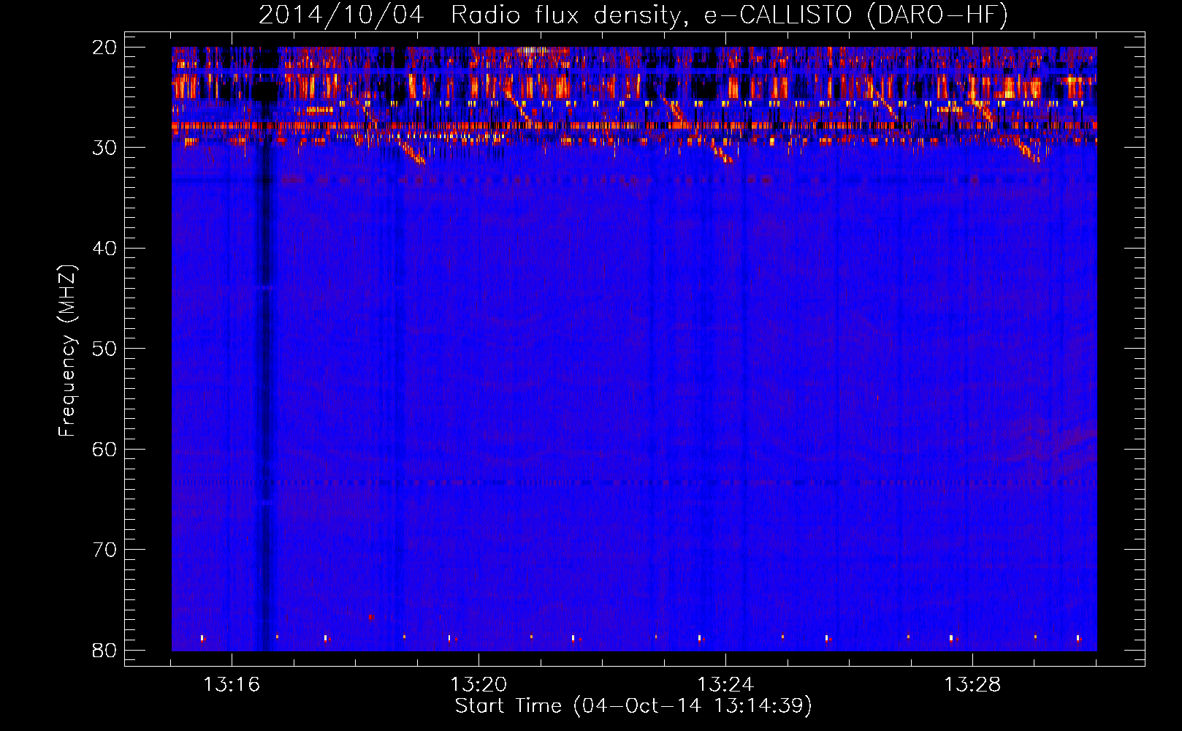
Task: Click the 13:16 time tick label
Action: tap(232, 685)
